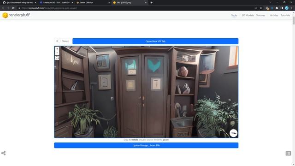Close the active 360° panorama tab

click(x=146, y=3)
